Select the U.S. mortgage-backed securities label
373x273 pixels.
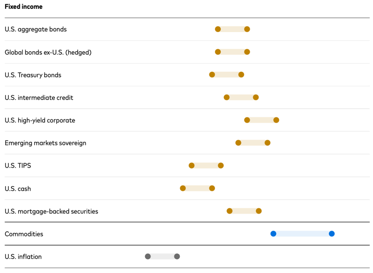[51, 211]
